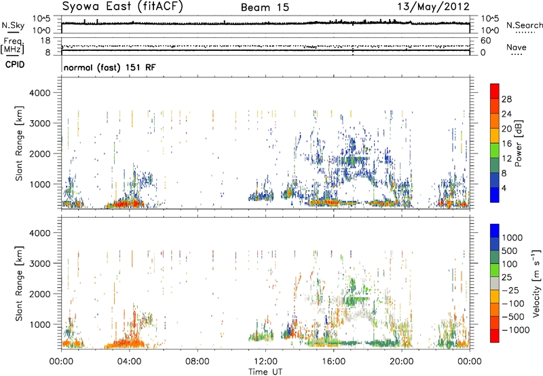Click the 'normal (fast) 151 RF' text
The height and width of the screenshot is (376, 543).
pos(109,67)
